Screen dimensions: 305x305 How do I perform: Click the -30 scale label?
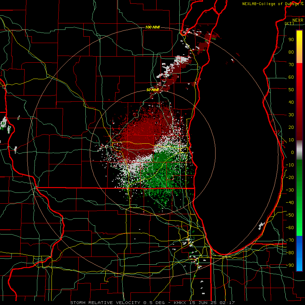point(290,190)
